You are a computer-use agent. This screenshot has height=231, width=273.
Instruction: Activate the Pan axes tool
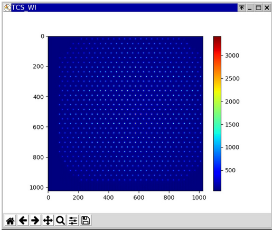pyautogui.click(x=48, y=220)
